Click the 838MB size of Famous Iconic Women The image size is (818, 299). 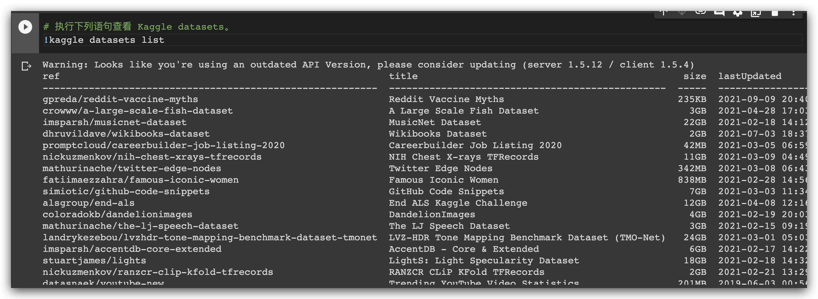(692, 180)
